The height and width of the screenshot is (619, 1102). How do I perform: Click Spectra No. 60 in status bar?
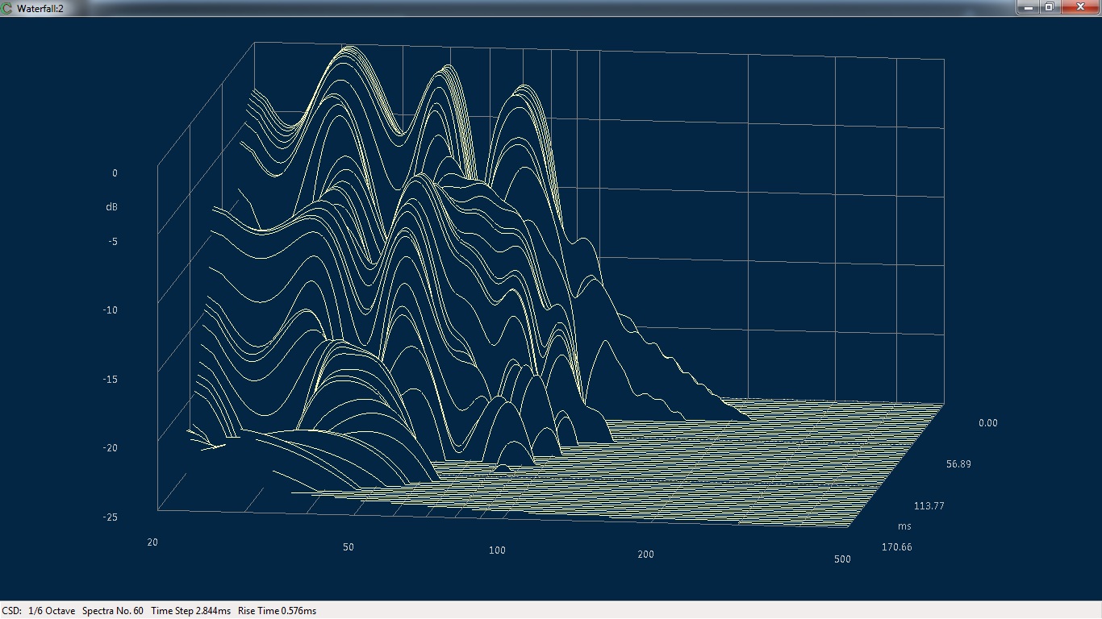pyautogui.click(x=113, y=611)
